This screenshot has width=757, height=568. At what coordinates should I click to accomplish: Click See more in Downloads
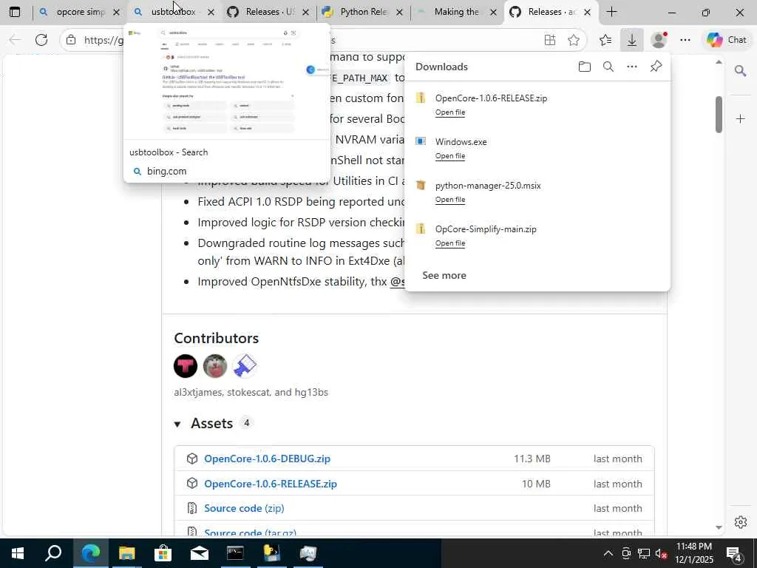click(444, 275)
